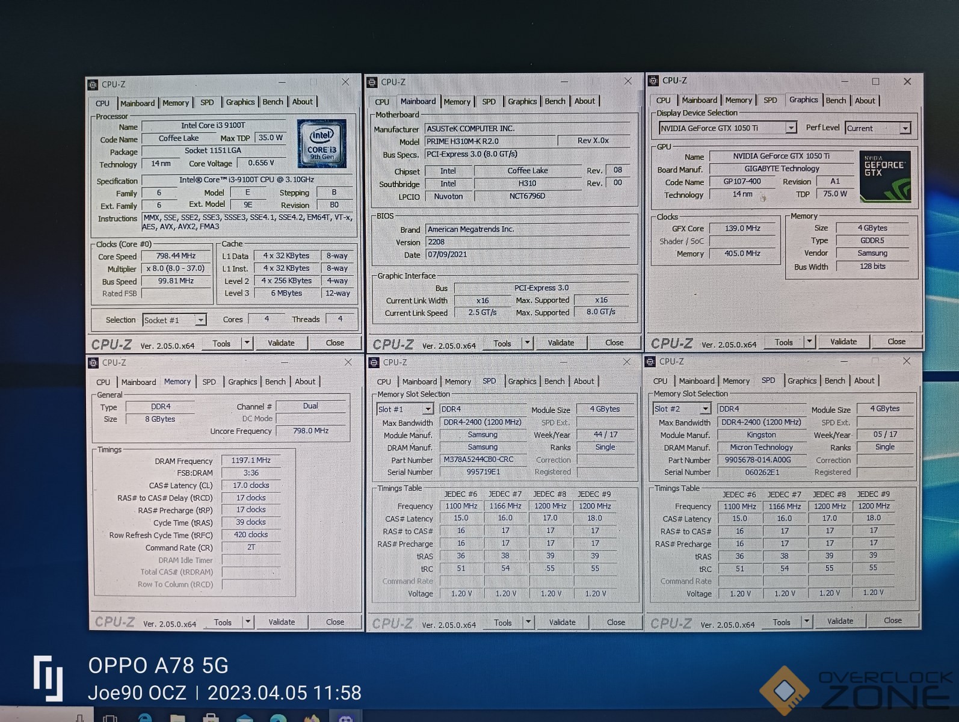Click Tools in the DDR4 Memory timings window
This screenshot has width=959, height=722.
pyautogui.click(x=223, y=623)
